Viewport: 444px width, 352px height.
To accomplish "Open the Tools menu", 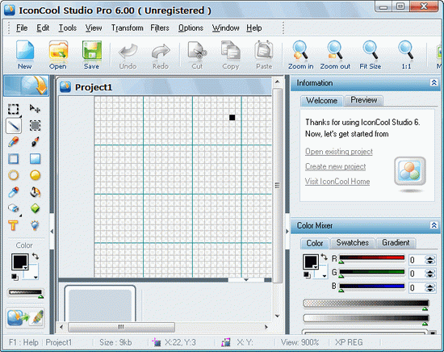I will (x=67, y=27).
